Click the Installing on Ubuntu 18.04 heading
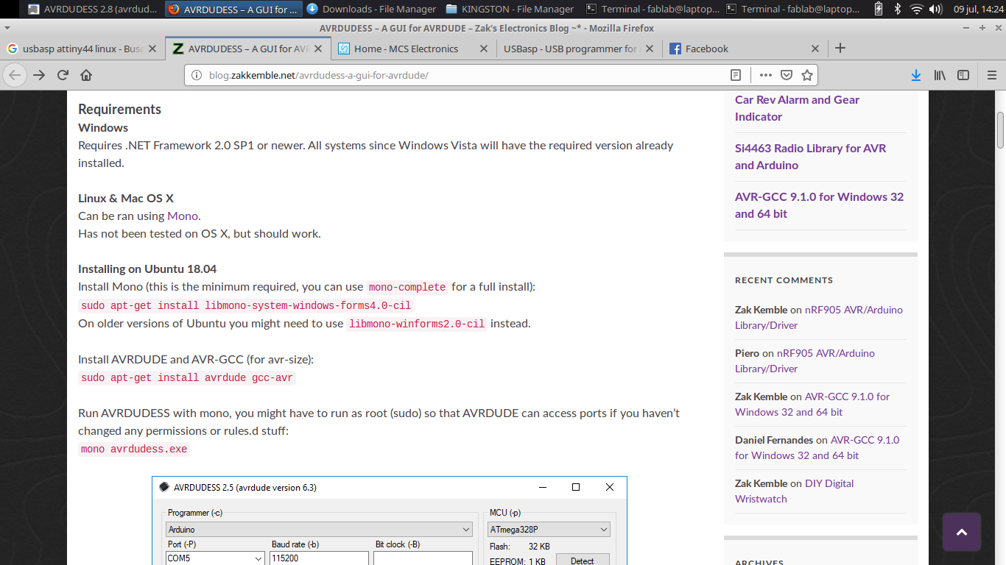Image resolution: width=1006 pixels, height=565 pixels. [147, 269]
